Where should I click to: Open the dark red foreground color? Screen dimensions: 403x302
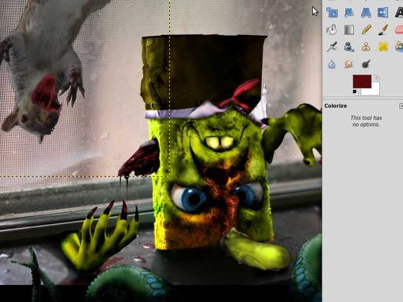tap(362, 81)
